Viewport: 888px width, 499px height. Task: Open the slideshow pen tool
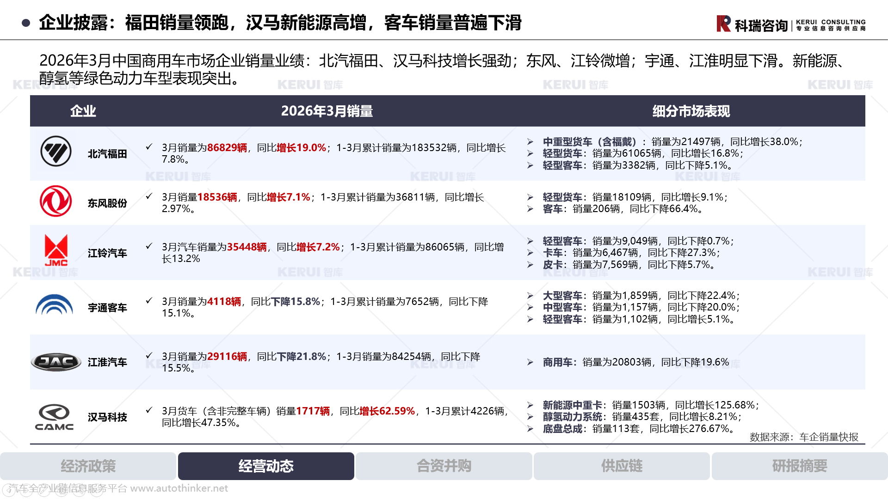[44, 490]
